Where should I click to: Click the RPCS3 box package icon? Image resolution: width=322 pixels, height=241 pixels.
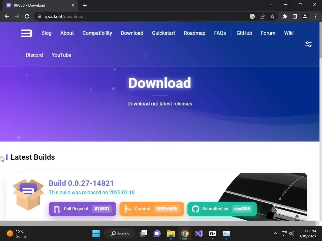[x=28, y=195]
